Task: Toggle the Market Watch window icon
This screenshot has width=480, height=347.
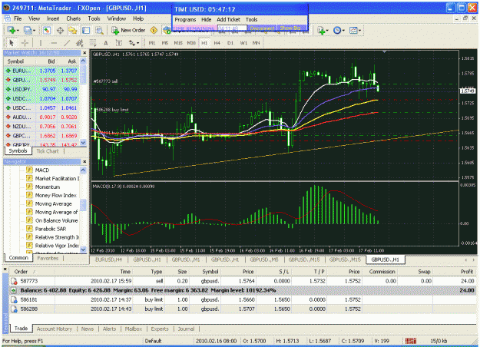Action: (x=47, y=30)
